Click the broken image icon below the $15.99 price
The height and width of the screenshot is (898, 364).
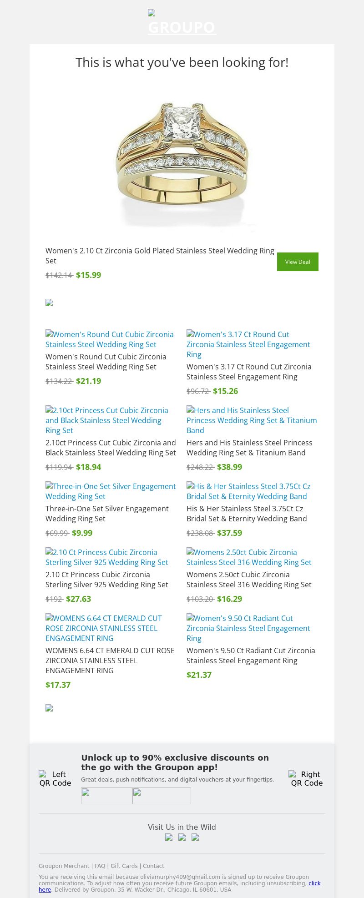pyautogui.click(x=49, y=303)
